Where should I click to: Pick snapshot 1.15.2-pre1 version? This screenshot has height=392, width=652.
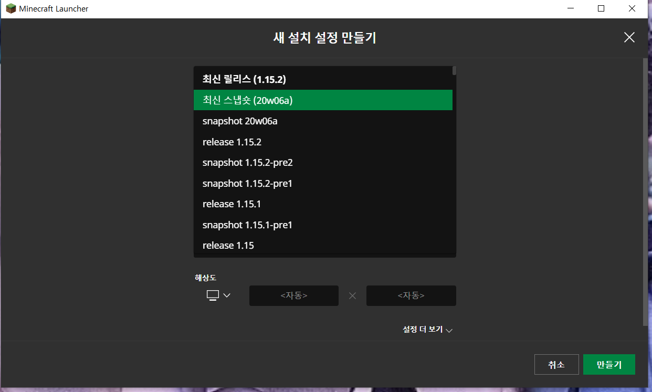point(323,183)
